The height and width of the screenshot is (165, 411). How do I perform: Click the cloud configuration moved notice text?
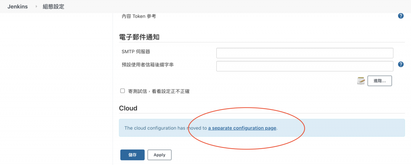[165, 128]
